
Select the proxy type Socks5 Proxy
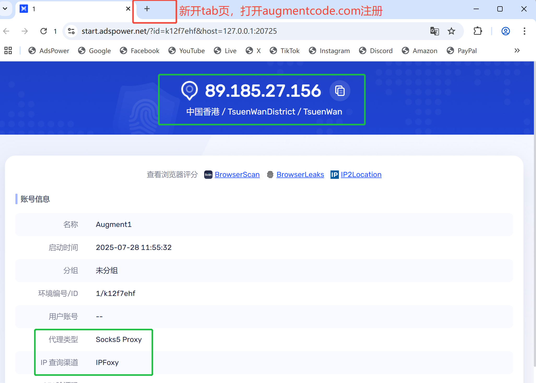(119, 339)
